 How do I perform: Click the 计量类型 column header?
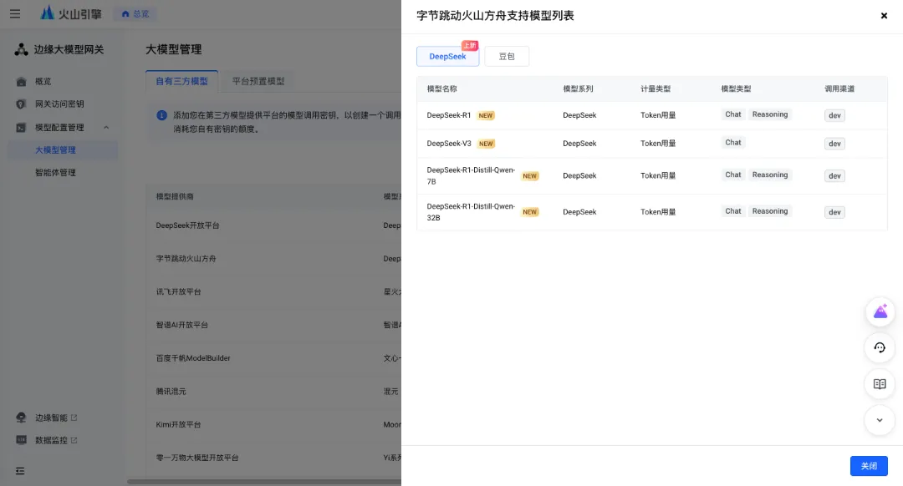656,89
